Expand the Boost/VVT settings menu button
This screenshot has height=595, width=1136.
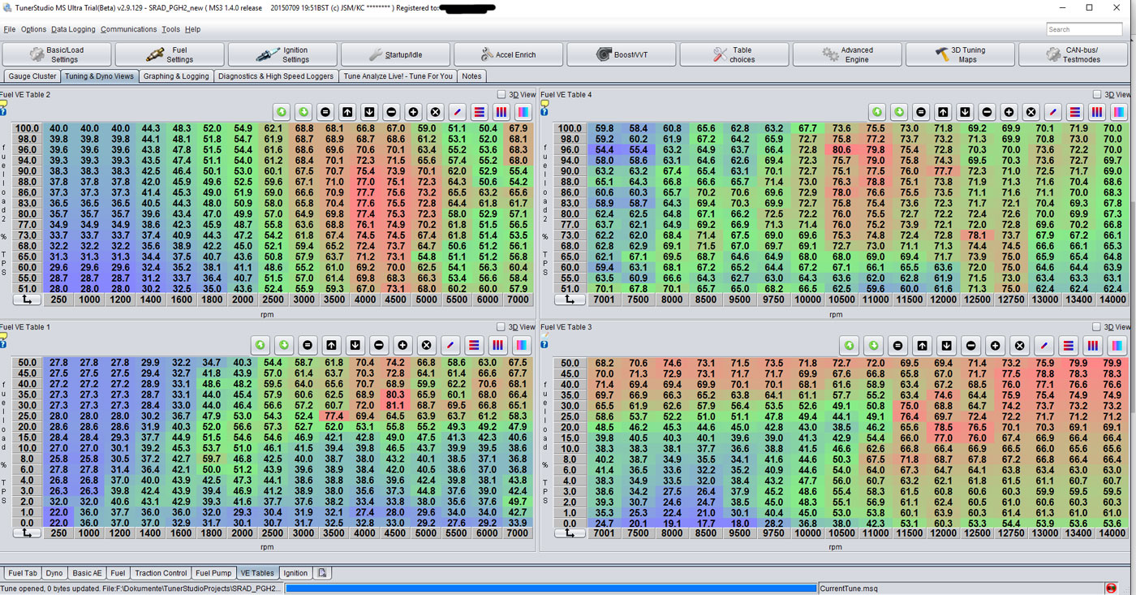coord(621,54)
